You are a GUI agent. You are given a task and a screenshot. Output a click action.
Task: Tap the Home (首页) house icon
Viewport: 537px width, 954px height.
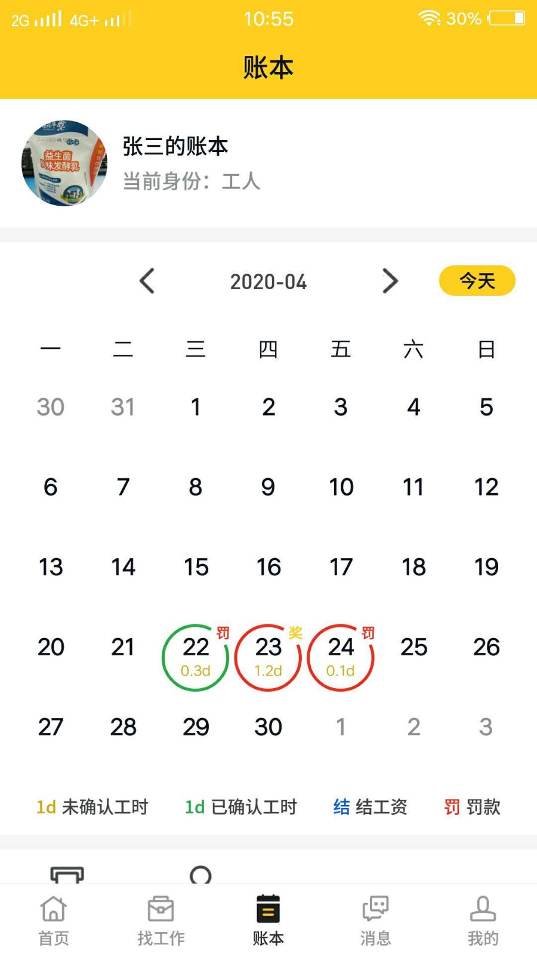tap(54, 910)
